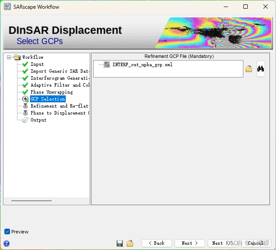Close the SARscape Workflow window
Image resolution: width=276 pixels, height=250 pixels.
266,7
